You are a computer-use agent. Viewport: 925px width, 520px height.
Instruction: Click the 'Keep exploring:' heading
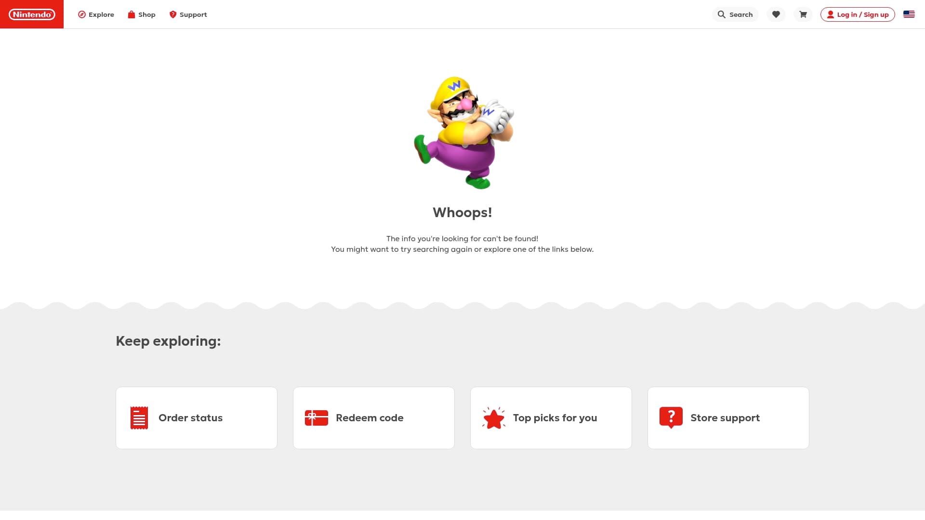tap(168, 341)
